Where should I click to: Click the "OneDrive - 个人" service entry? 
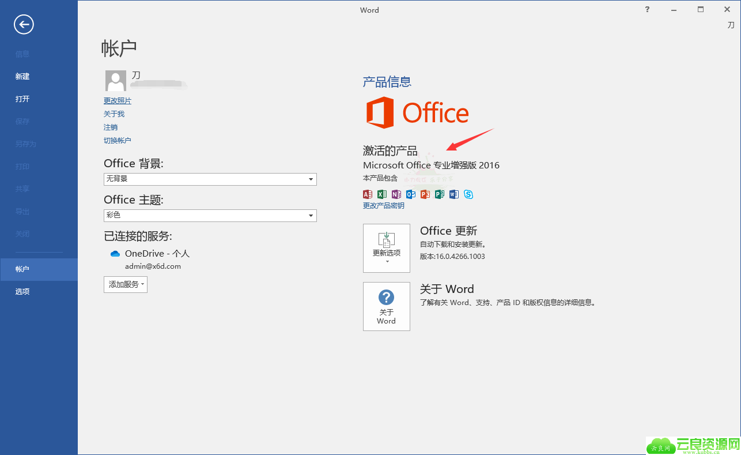(x=157, y=254)
